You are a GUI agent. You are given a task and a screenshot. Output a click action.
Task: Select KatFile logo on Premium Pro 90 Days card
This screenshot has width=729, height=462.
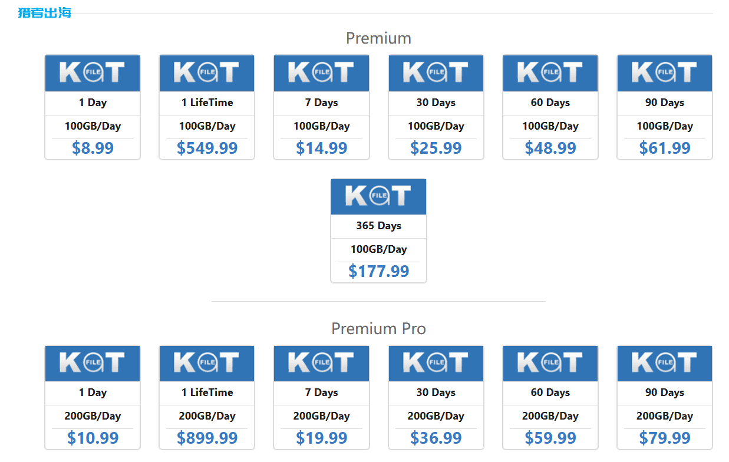coord(665,364)
